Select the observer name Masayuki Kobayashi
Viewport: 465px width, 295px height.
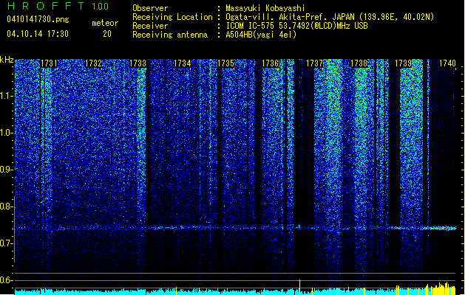[265, 8]
